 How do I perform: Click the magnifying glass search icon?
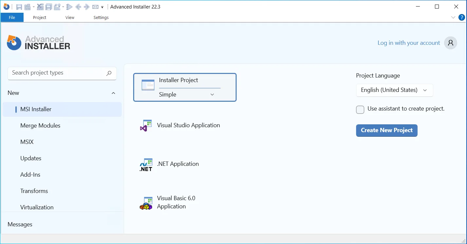tap(109, 73)
